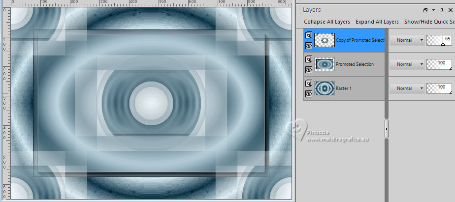Toggle visibility of the Promoted Selection layer
The width and height of the screenshot is (455, 202).
click(x=309, y=70)
